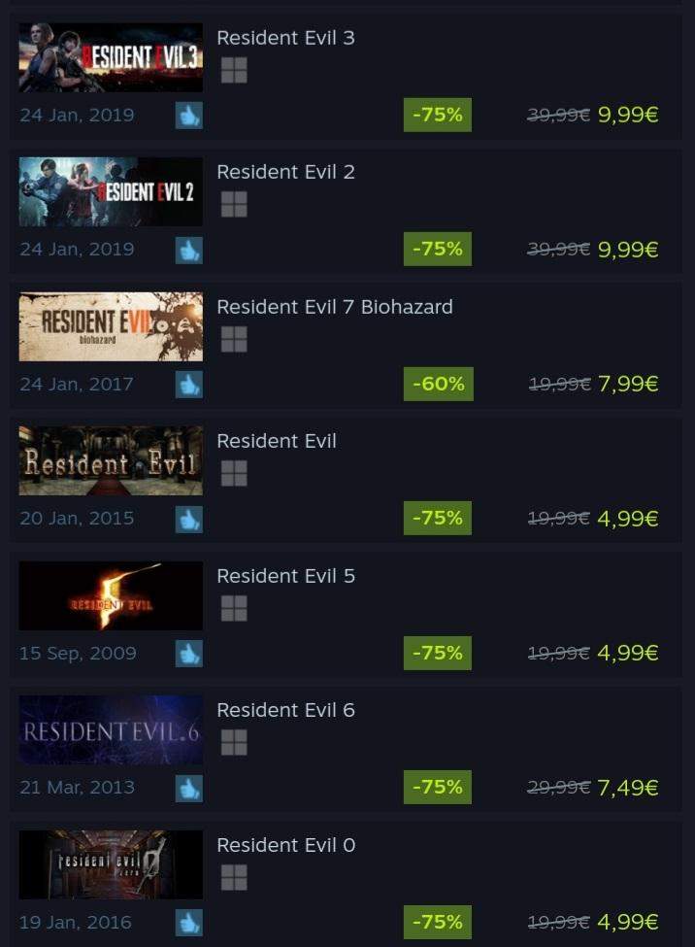Select the Resident Evil 7 biohazard thumbnail
Viewport: 695px width, 947px height.
point(111,326)
